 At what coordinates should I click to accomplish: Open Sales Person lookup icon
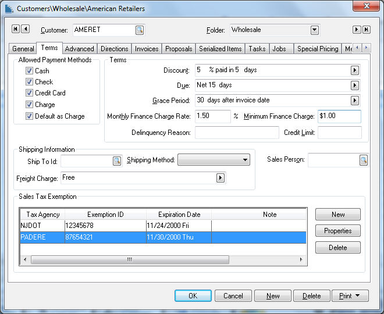pos(364,160)
